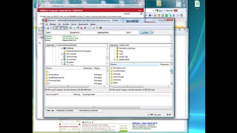Screen dimensions: 237x133
Task: Click the binoculars search remote files icon
Action: pyautogui.click(x=101, y=28)
